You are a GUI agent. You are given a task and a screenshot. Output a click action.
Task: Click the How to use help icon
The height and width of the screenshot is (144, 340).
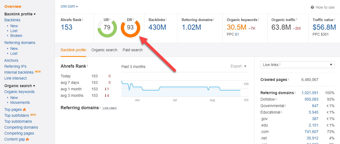[312, 7]
